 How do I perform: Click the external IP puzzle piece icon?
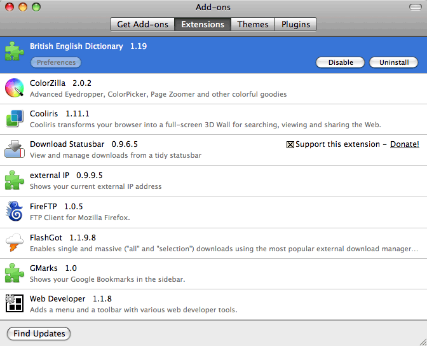pos(15,180)
